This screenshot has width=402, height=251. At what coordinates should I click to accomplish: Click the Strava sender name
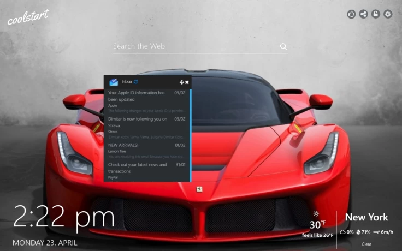click(x=113, y=132)
